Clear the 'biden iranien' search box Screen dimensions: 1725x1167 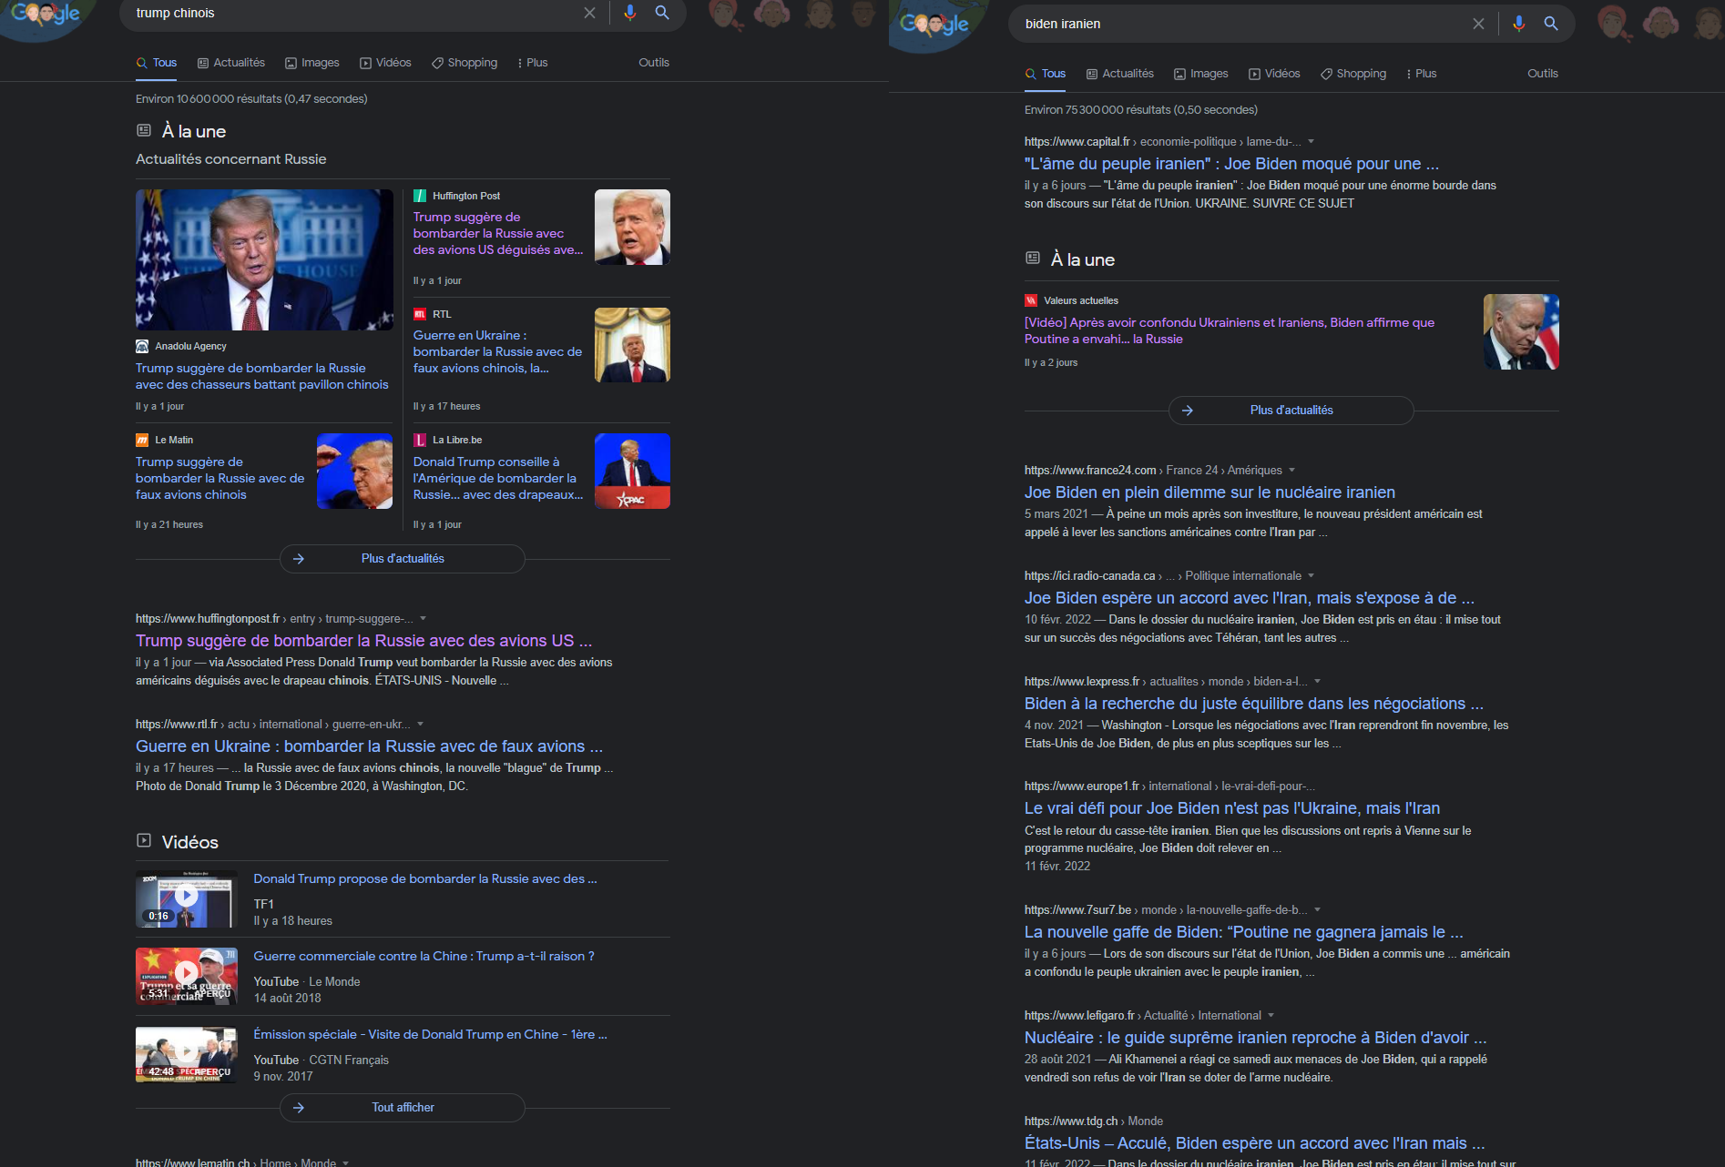(1478, 24)
